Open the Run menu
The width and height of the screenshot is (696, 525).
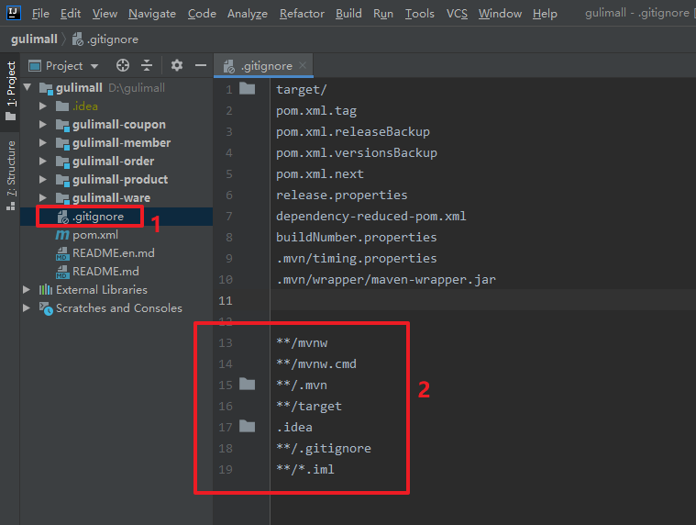tap(383, 14)
